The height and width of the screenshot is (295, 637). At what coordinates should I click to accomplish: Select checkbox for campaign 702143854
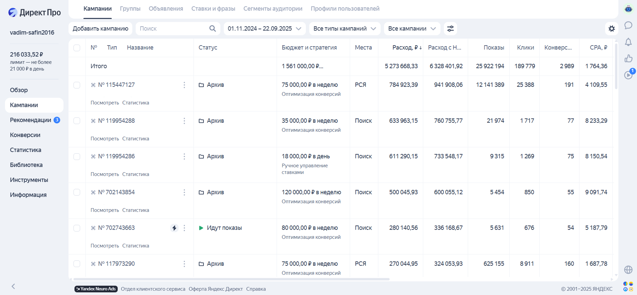pos(77,192)
